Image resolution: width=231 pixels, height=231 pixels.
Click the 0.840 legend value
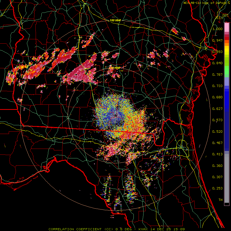click(x=217, y=63)
